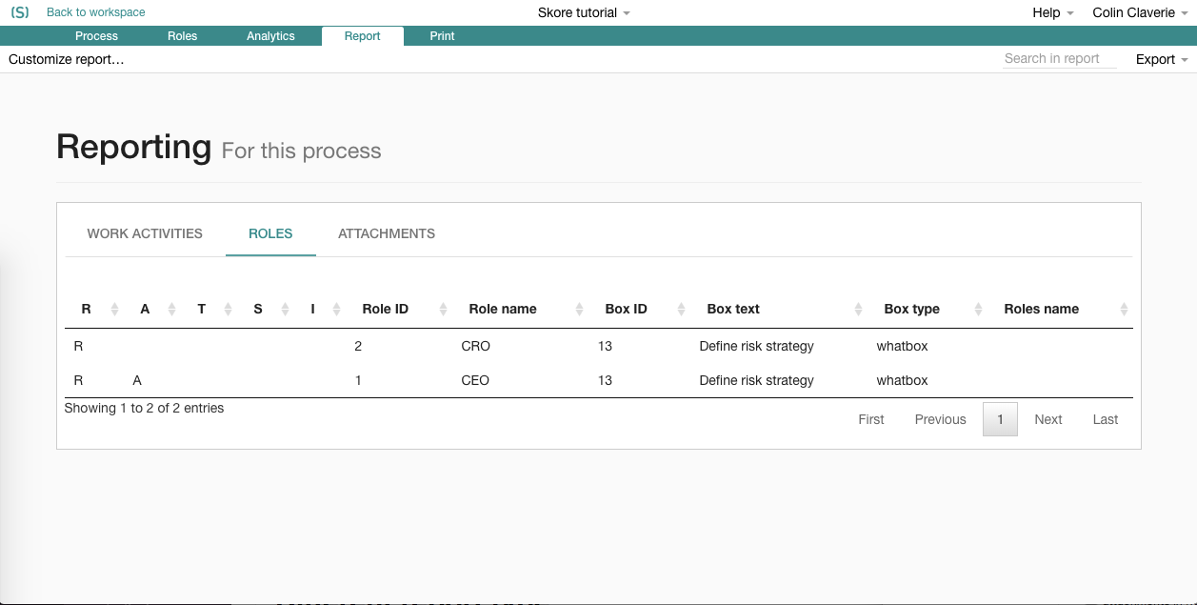Screen dimensions: 1197x605
Task: Select the ROLES report tab
Action: pos(270,233)
